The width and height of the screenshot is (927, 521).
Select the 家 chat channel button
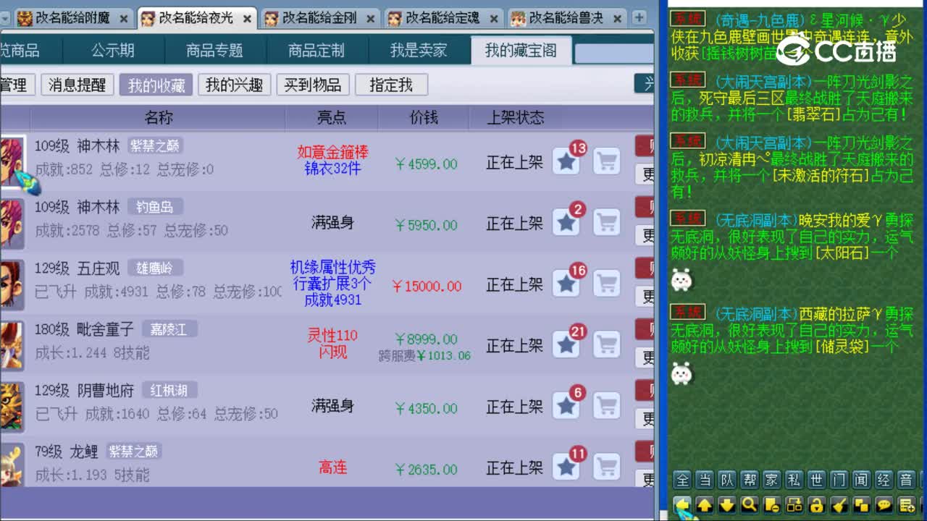(772, 480)
